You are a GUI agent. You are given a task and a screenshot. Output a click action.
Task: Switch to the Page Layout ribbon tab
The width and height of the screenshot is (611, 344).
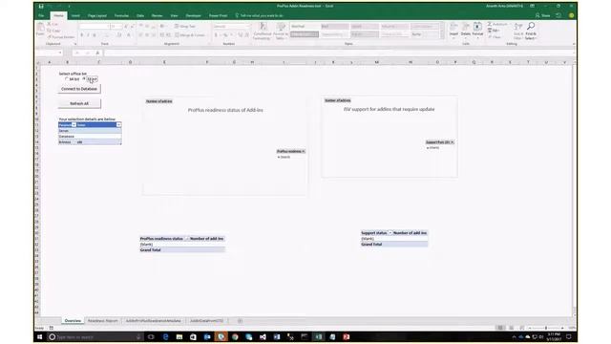pyautogui.click(x=97, y=15)
